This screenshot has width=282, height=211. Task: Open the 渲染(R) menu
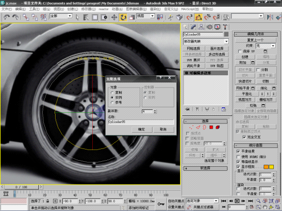[155, 9]
